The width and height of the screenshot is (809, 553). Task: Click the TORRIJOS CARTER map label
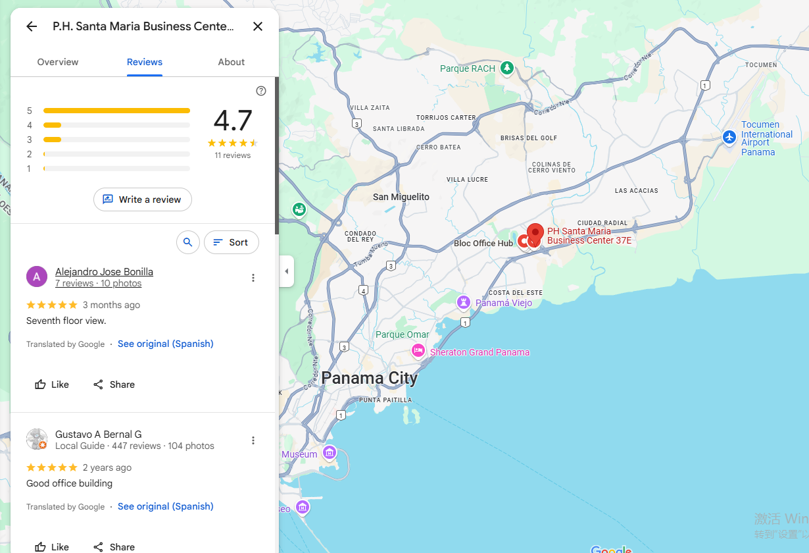446,117
